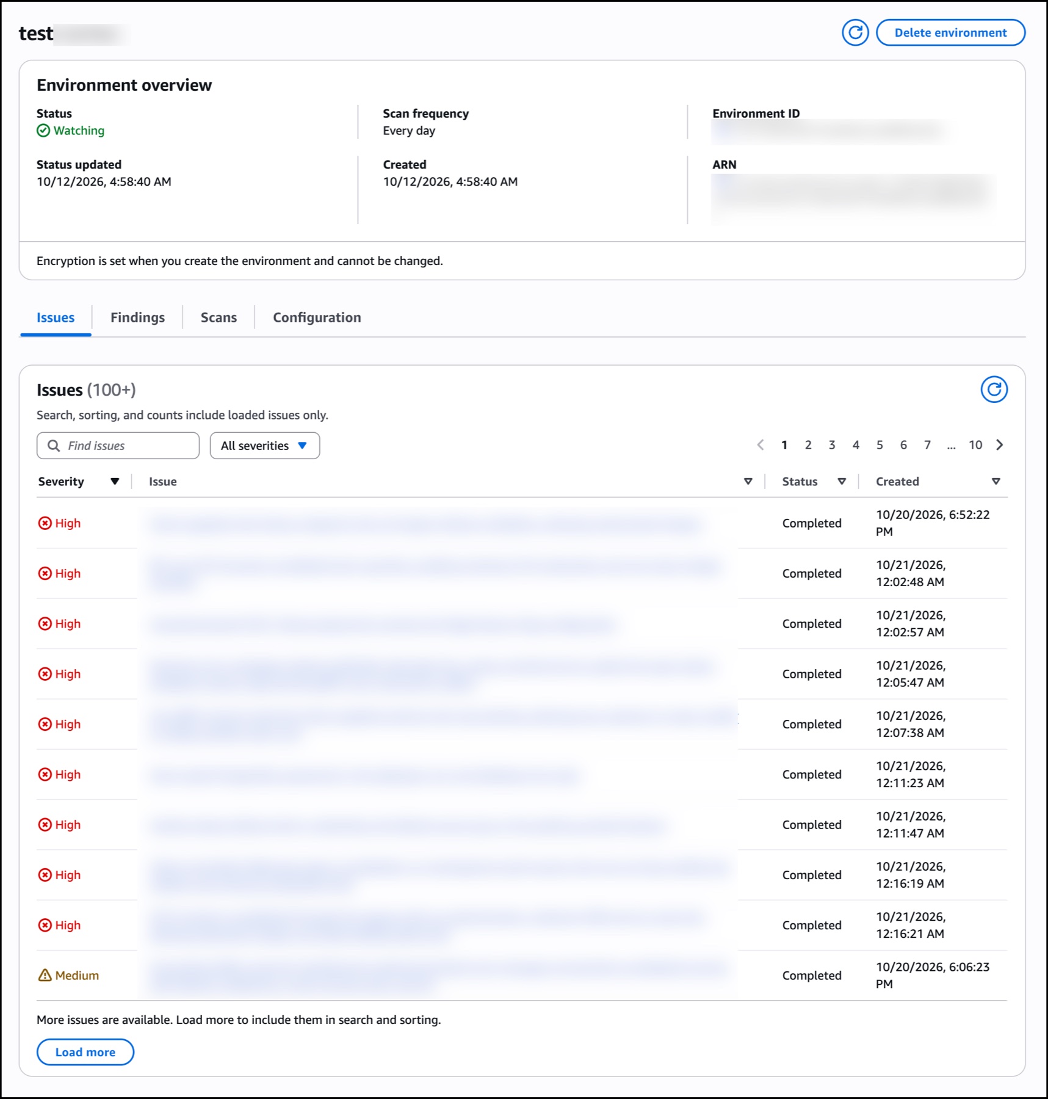
Task: Click Severity column header label
Action: [x=61, y=481]
